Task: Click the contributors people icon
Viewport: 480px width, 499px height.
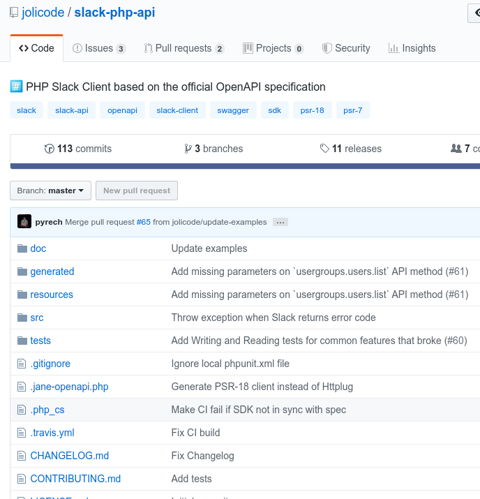Action: click(456, 148)
